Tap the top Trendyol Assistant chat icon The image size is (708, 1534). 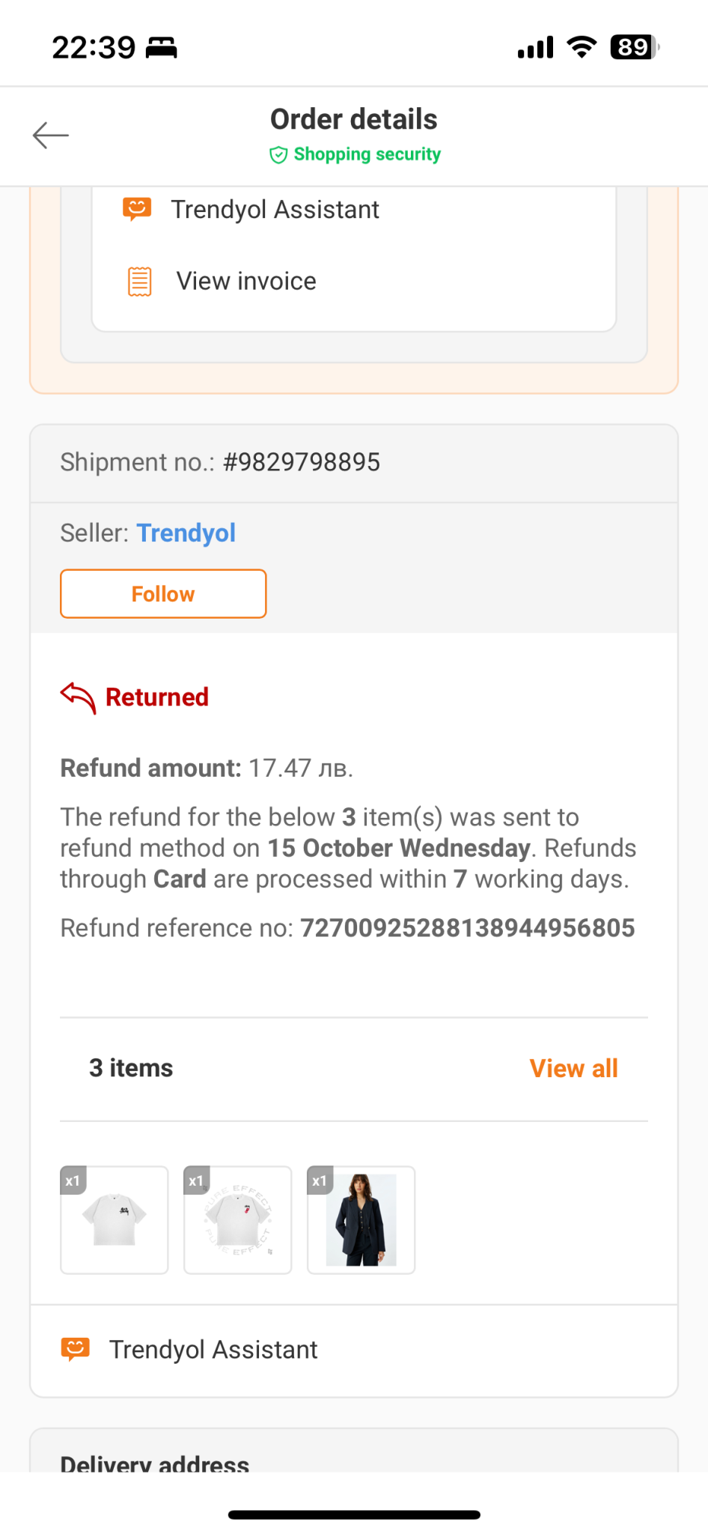(x=137, y=209)
